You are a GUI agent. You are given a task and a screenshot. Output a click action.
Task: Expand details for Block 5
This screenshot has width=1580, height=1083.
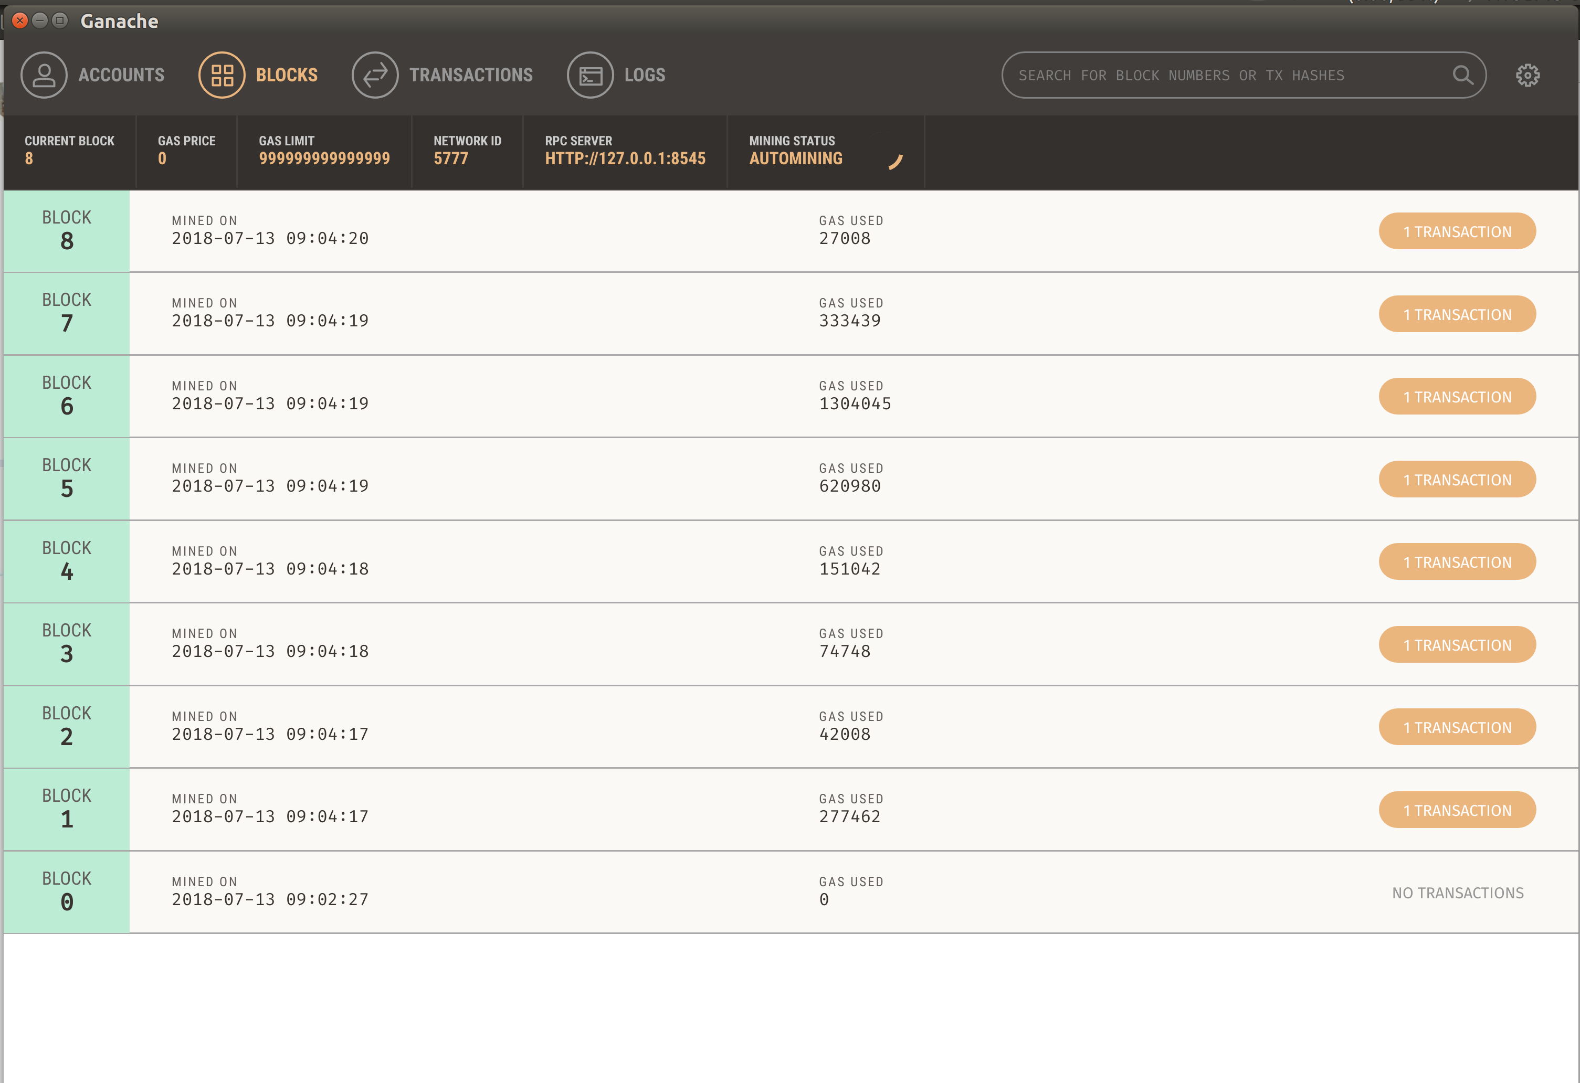476,479
